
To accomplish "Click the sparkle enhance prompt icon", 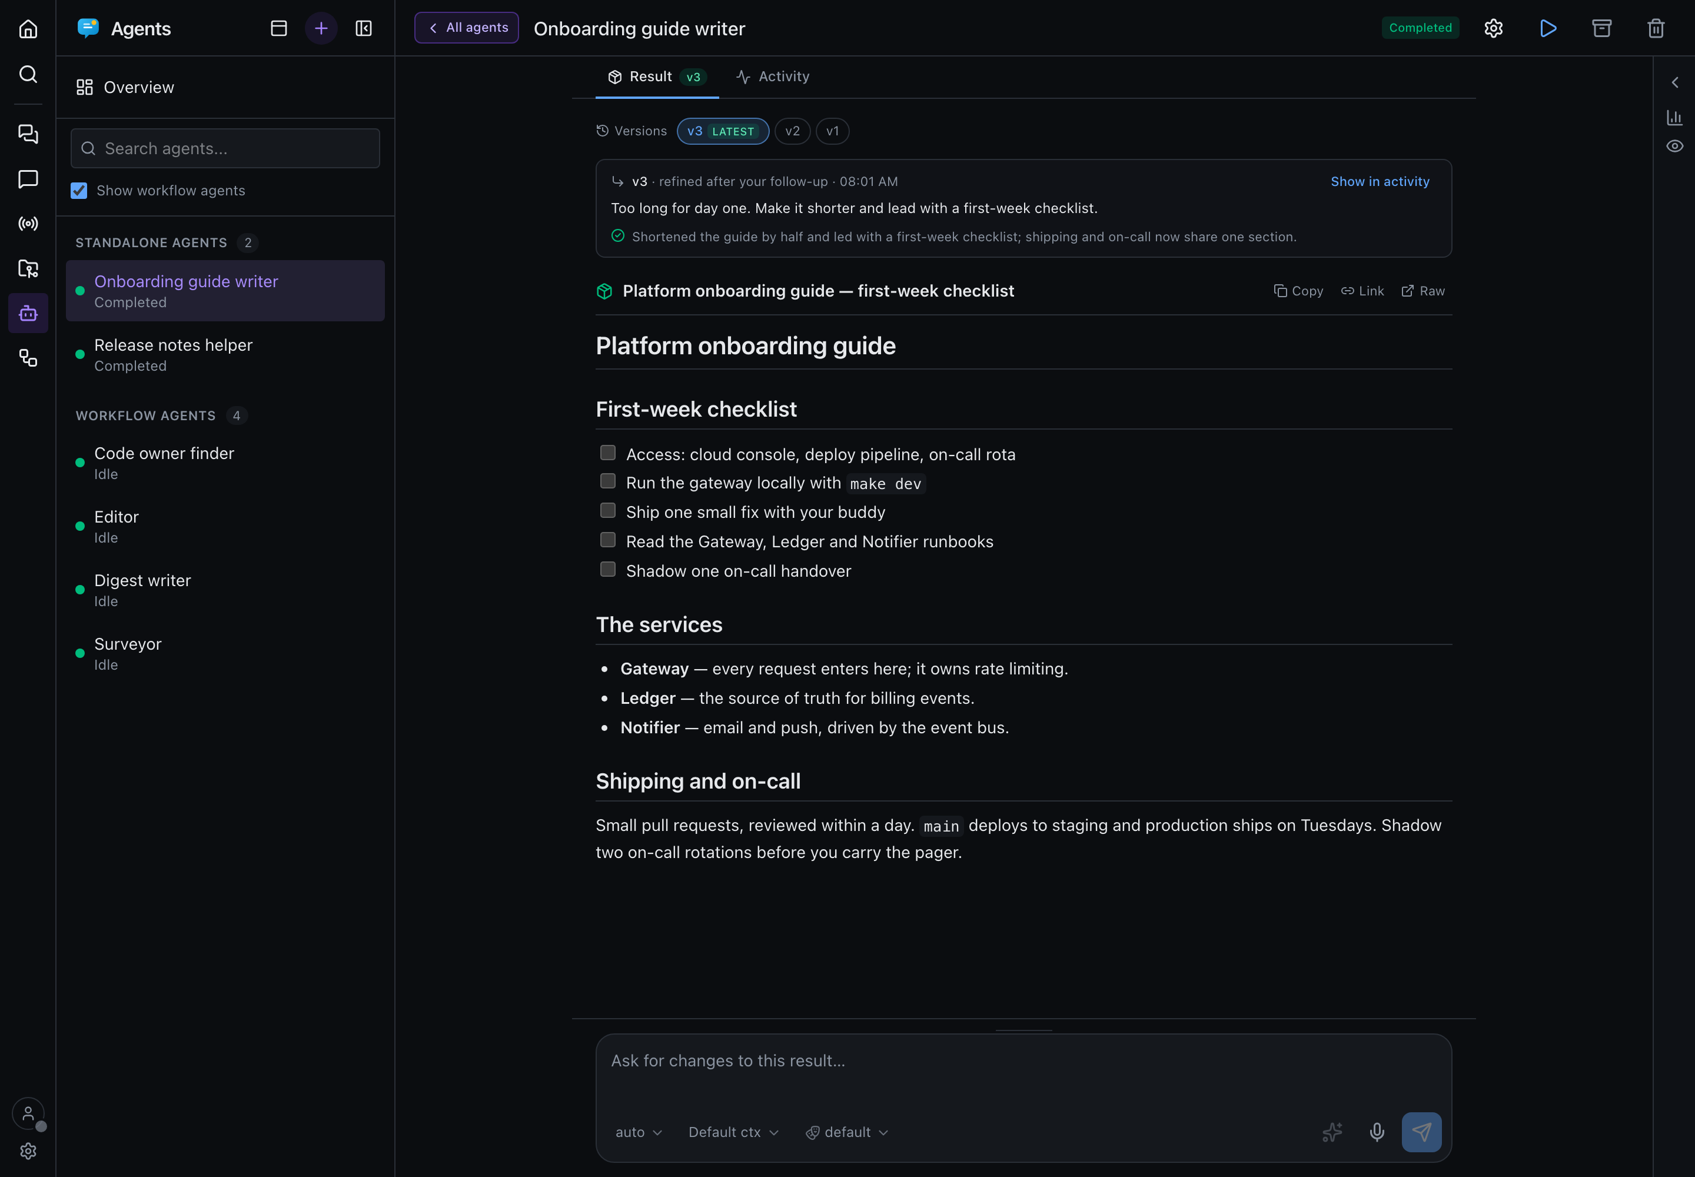I will 1332,1132.
